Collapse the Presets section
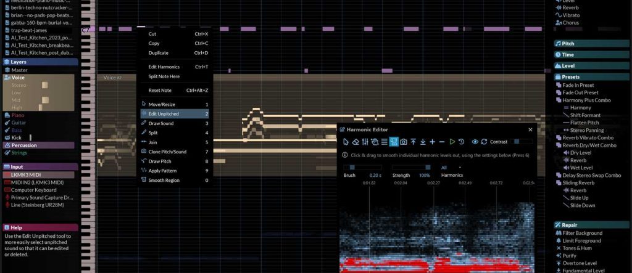Screen dimensions: 632x273 591,77
